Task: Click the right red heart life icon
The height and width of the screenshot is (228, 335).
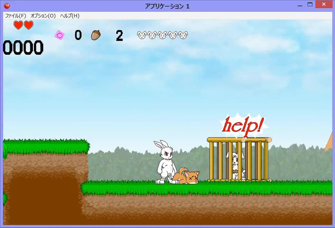Action: click(28, 25)
